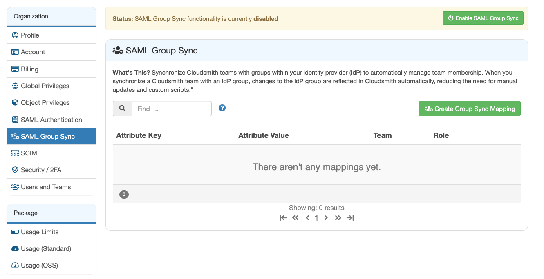Enable SAML Group Sync
544x279 pixels.
tap(483, 18)
